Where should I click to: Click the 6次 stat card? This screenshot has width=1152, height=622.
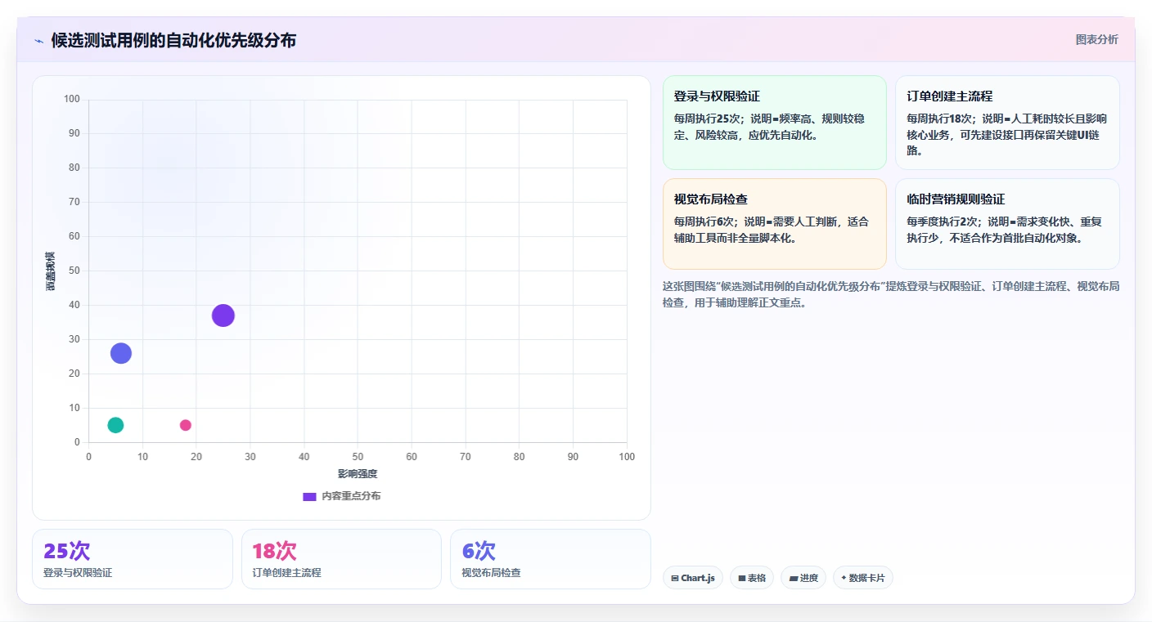[x=551, y=559]
